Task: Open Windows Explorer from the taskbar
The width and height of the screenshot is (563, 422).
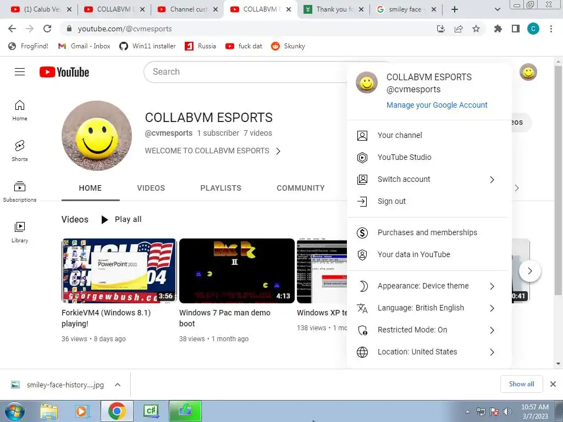Action: point(49,411)
